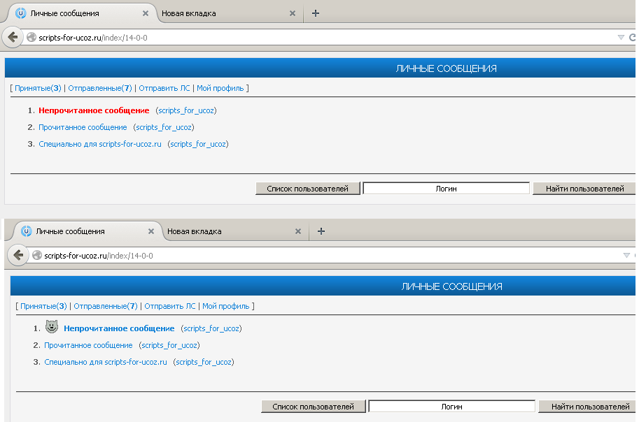Click 'Отправить ЛС' in the lower page

tap(169, 306)
